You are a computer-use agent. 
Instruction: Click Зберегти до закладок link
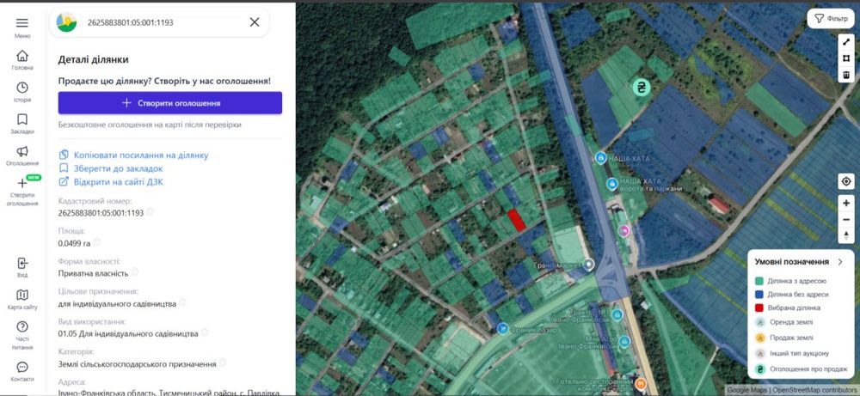(x=111, y=168)
